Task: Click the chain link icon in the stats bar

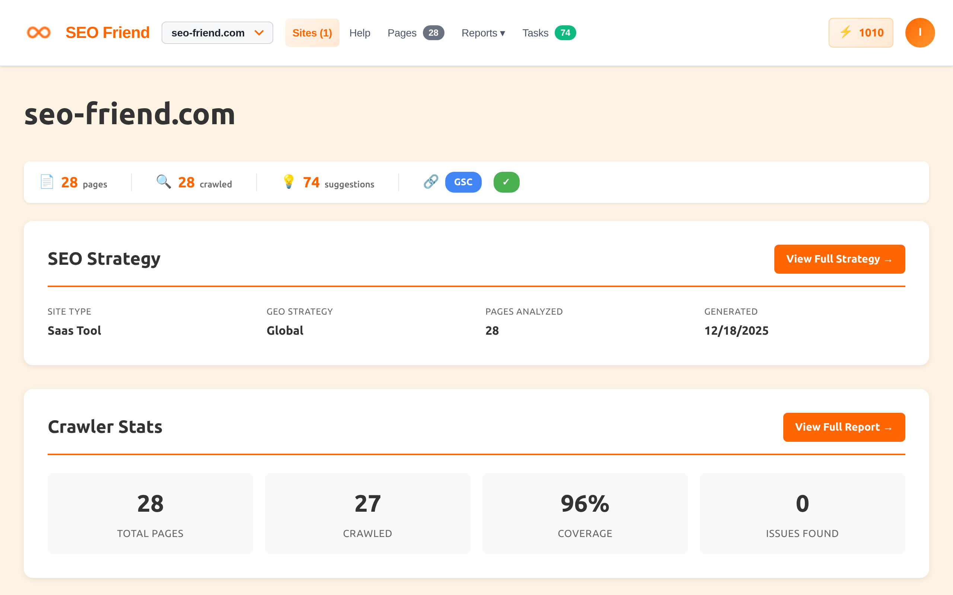Action: 431,182
